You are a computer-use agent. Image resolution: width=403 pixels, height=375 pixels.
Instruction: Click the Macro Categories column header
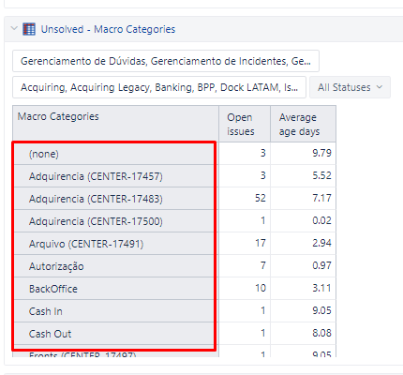click(115, 123)
